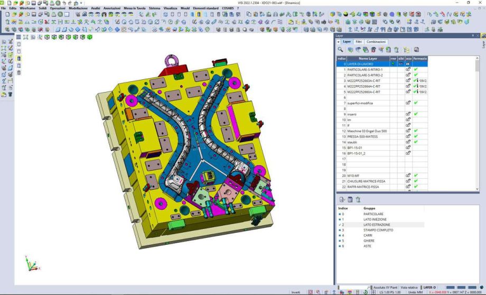This screenshot has height=295, width=486.
Task: Click the highlighted blue icon beside the viewport
Action: [19, 58]
